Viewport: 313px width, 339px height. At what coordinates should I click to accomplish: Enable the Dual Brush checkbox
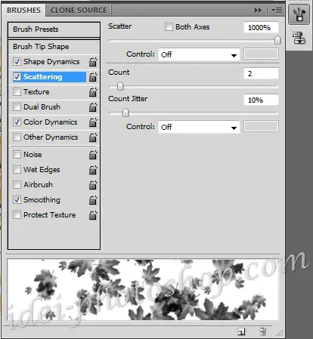17,107
